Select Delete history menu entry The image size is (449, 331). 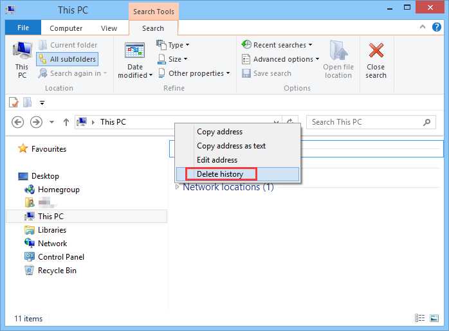coord(237,174)
